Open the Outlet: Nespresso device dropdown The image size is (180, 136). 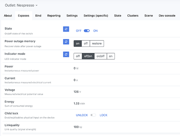tap(21, 5)
